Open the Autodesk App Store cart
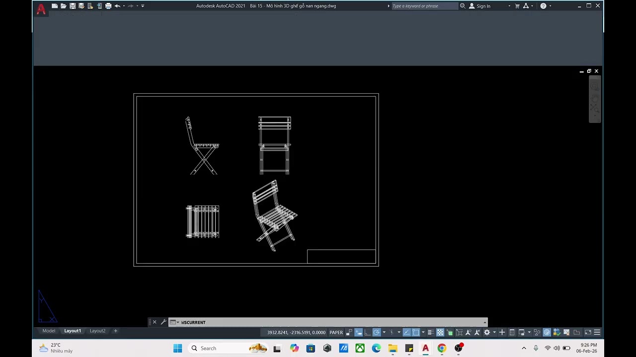The width and height of the screenshot is (636, 357). (x=517, y=6)
